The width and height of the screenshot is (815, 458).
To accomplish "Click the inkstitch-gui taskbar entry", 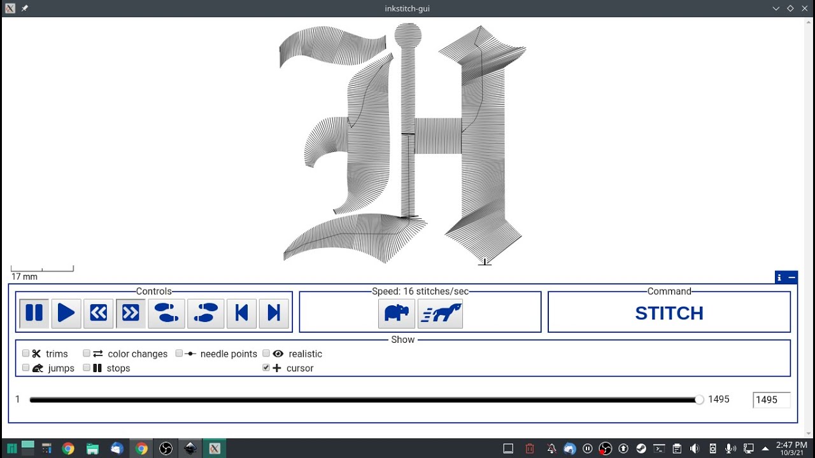I will click(x=215, y=448).
